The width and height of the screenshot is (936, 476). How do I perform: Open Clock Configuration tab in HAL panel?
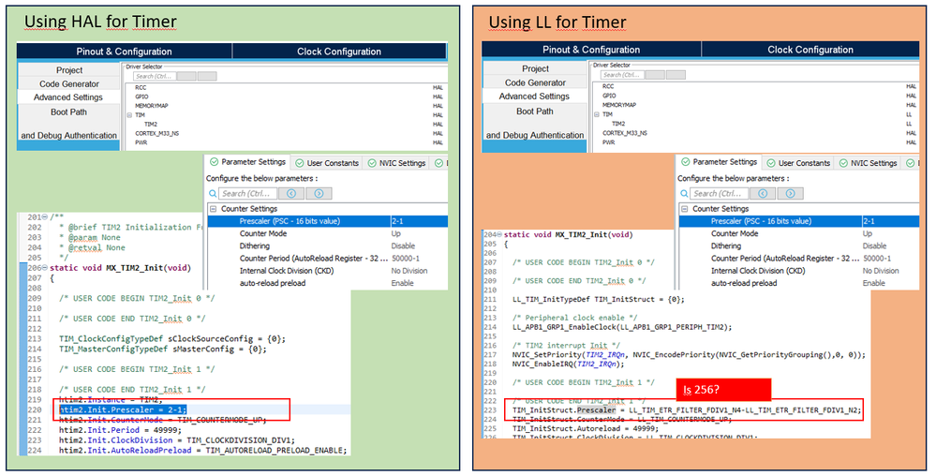tap(339, 52)
